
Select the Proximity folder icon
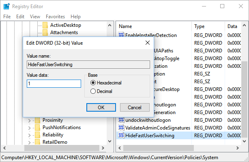click(x=37, y=120)
